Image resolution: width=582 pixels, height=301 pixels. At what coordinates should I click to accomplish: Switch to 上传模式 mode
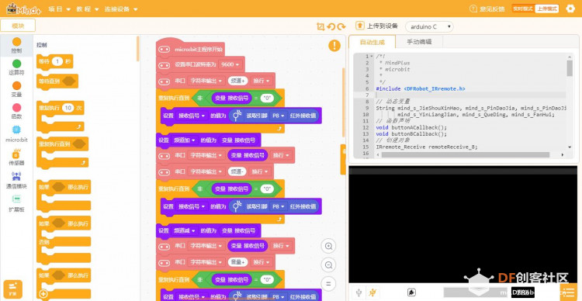tap(547, 9)
